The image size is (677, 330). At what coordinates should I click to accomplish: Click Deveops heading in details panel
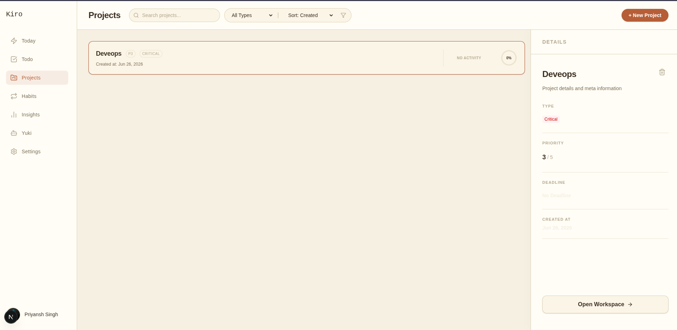coord(559,74)
